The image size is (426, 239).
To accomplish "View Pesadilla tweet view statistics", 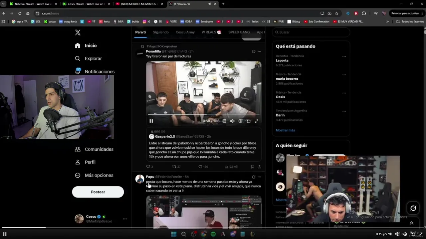I will (x=231, y=167).
